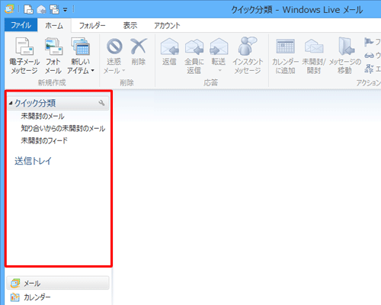Click the 全員に返信 icon
The height and width of the screenshot is (305, 381).
pyautogui.click(x=194, y=47)
